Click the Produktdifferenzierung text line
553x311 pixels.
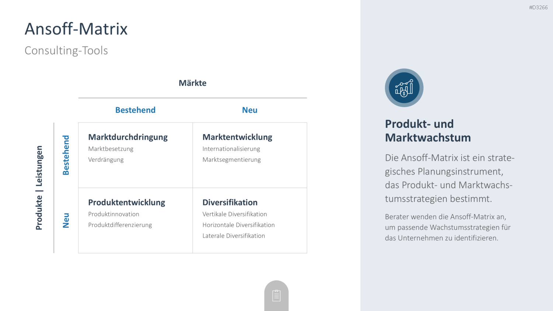[120, 225]
